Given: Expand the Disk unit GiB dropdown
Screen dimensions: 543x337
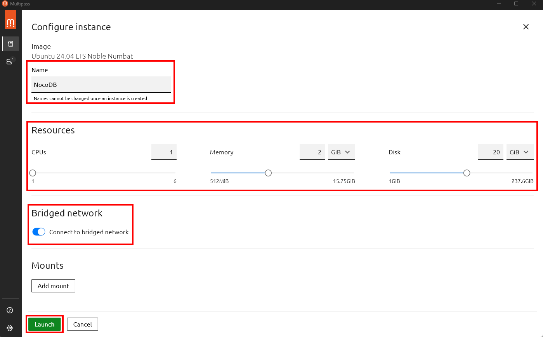Looking at the screenshot, I should point(520,152).
